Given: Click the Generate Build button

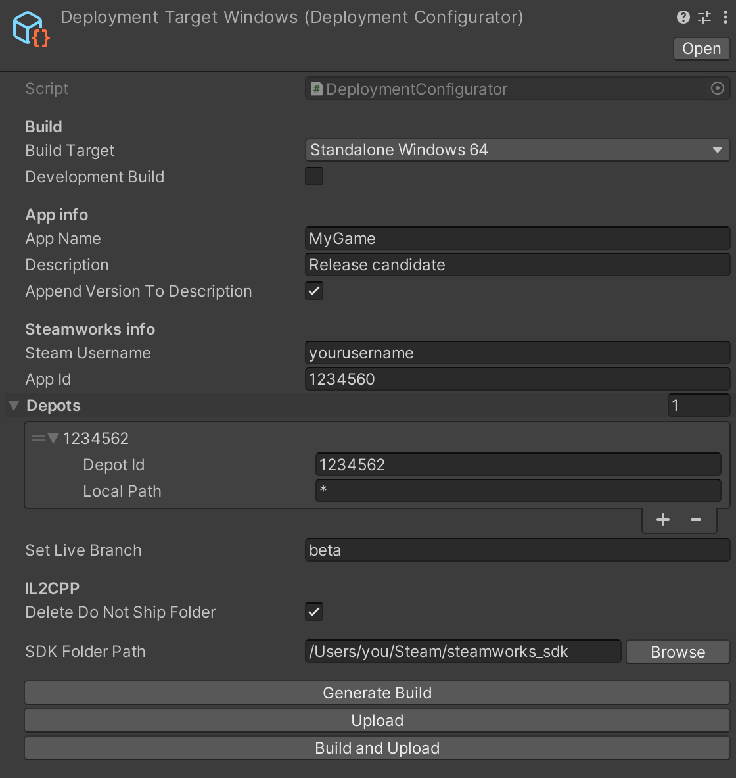Looking at the screenshot, I should 377,693.
